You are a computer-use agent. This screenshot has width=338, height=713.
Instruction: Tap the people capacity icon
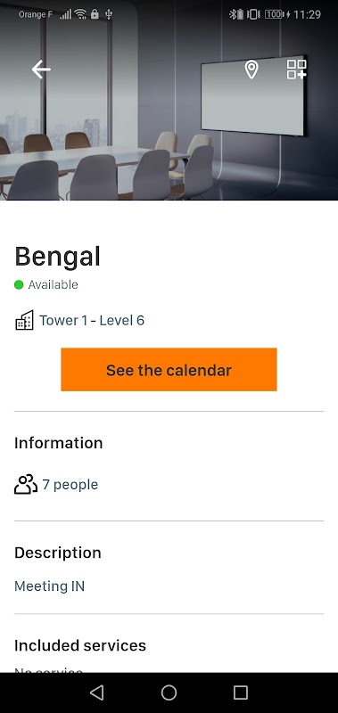(x=26, y=484)
